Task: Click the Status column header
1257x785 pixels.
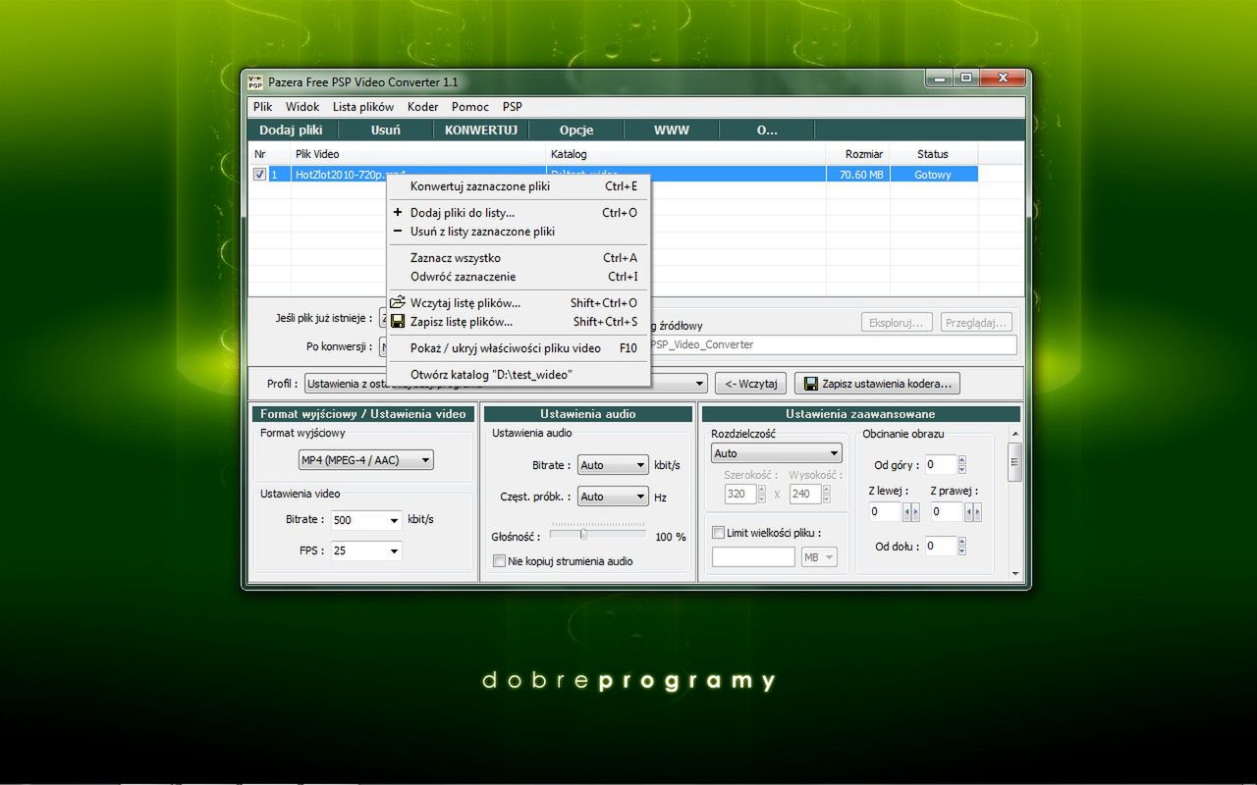Action: click(x=933, y=154)
